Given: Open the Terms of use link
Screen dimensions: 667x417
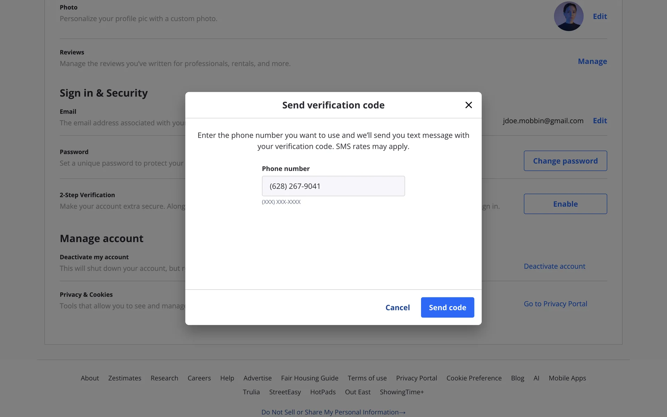Looking at the screenshot, I should [x=367, y=378].
